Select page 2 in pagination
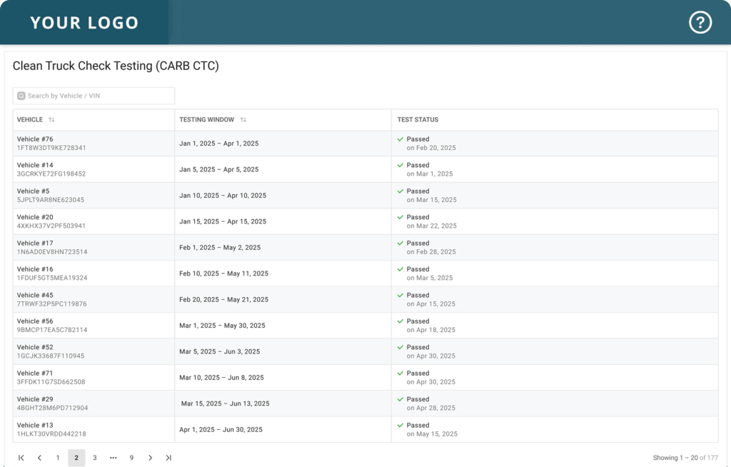Screen dimensions: 731x467 pos(76,458)
